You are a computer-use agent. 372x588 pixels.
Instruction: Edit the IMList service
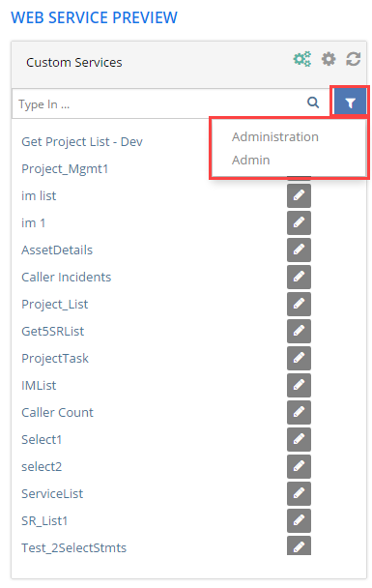pos(299,385)
